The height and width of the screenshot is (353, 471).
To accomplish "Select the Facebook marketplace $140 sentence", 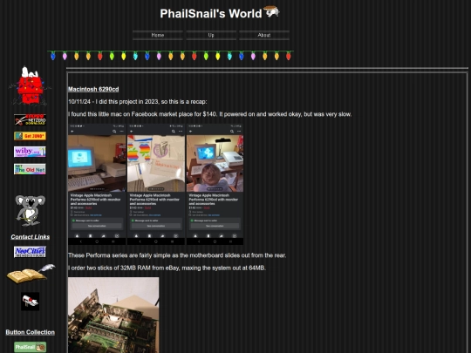I will coord(210,114).
